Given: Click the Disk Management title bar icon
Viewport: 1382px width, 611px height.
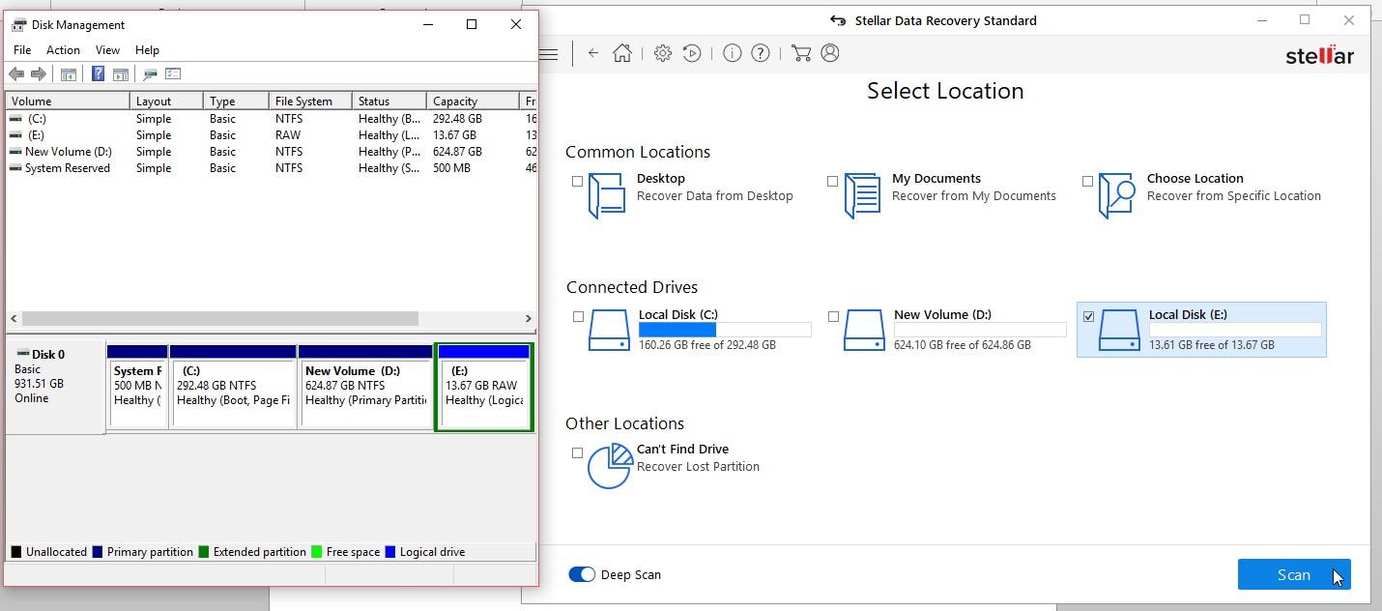Looking at the screenshot, I should tap(18, 25).
